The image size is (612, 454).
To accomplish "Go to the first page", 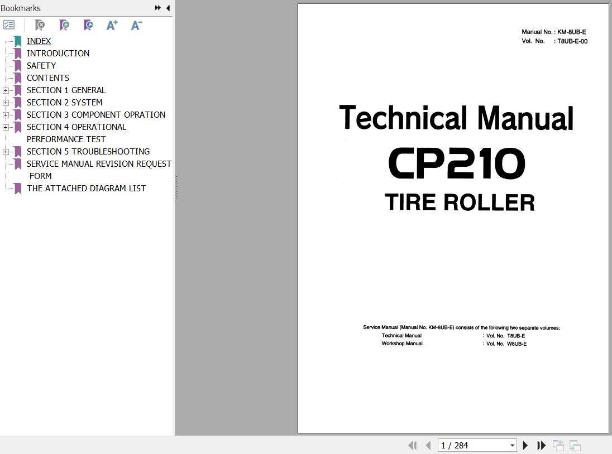I will pos(413,445).
